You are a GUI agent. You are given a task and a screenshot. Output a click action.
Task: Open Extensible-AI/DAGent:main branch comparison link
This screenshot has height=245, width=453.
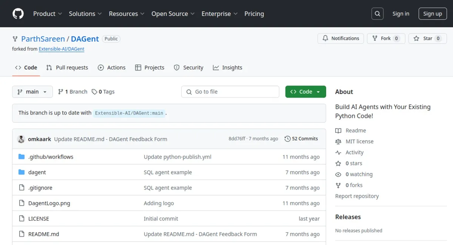tap(129, 113)
